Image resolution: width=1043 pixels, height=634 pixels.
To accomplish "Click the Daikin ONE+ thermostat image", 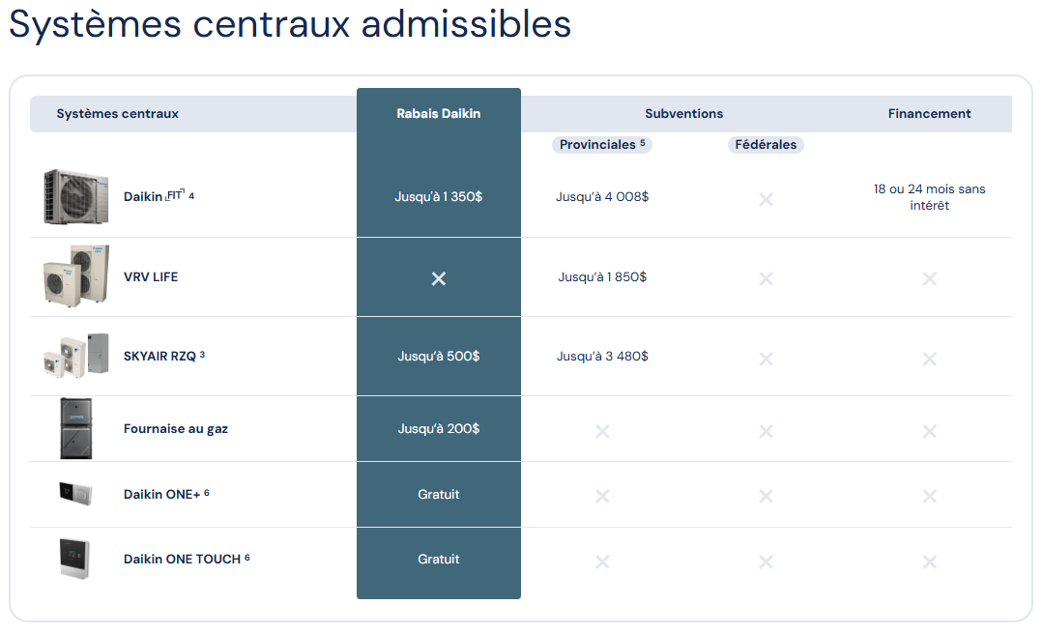I will tap(75, 493).
